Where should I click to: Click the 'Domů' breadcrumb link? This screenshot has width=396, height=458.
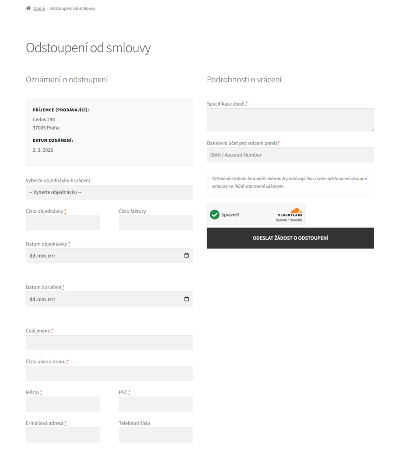pyautogui.click(x=39, y=8)
